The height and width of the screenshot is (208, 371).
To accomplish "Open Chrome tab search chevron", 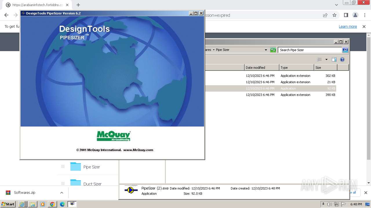I will point(336,5).
